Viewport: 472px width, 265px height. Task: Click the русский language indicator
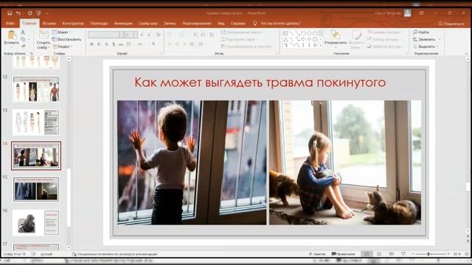pos(46,254)
